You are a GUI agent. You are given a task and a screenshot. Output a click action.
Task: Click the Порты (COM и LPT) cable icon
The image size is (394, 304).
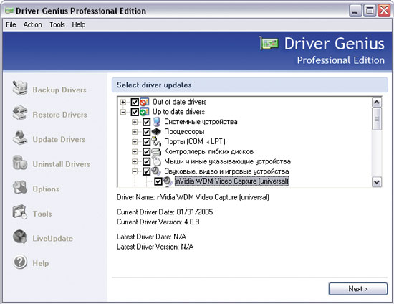coord(156,141)
